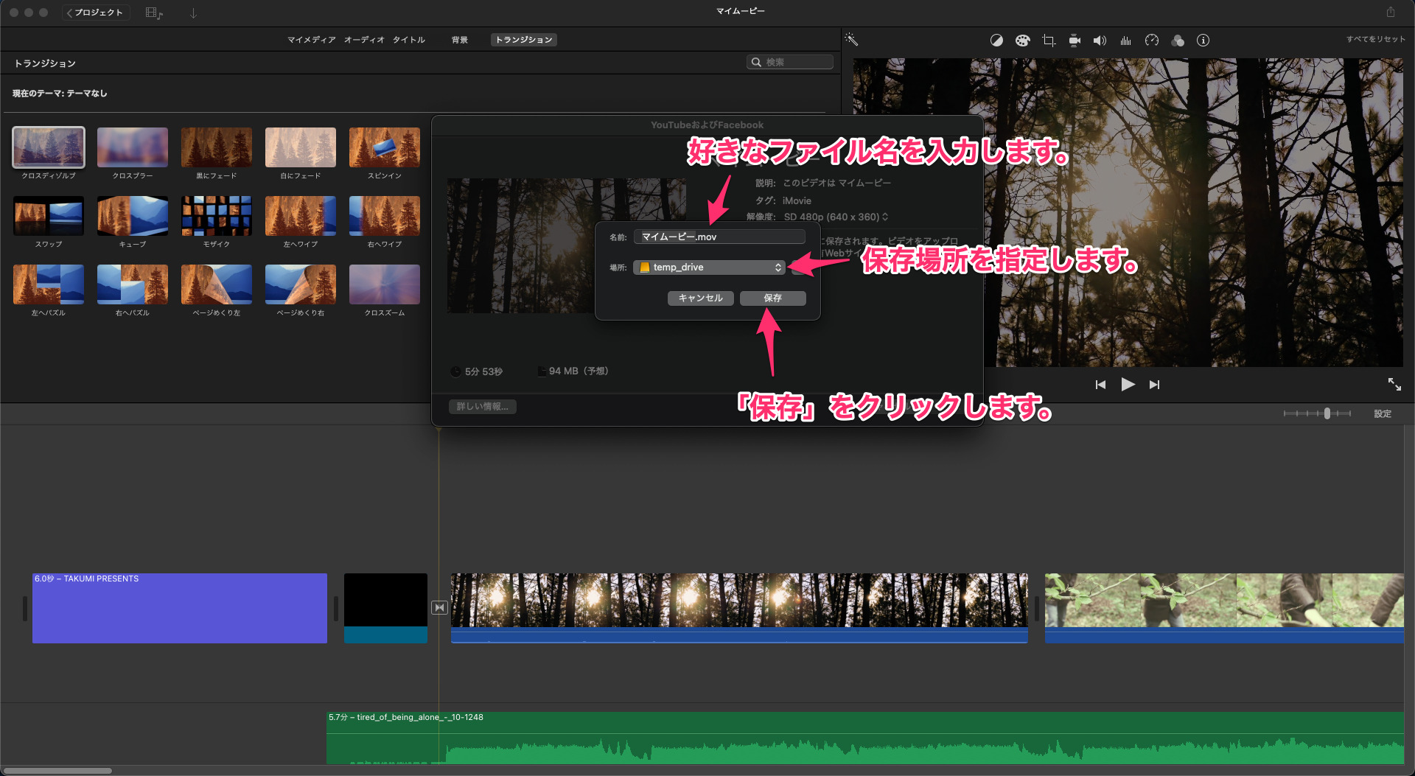Screen dimensions: 1415x776
Task: Play the preview video
Action: pyautogui.click(x=1128, y=385)
